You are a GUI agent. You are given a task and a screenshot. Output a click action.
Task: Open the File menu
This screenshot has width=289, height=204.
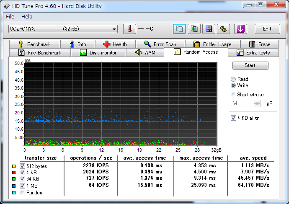coord(10,17)
